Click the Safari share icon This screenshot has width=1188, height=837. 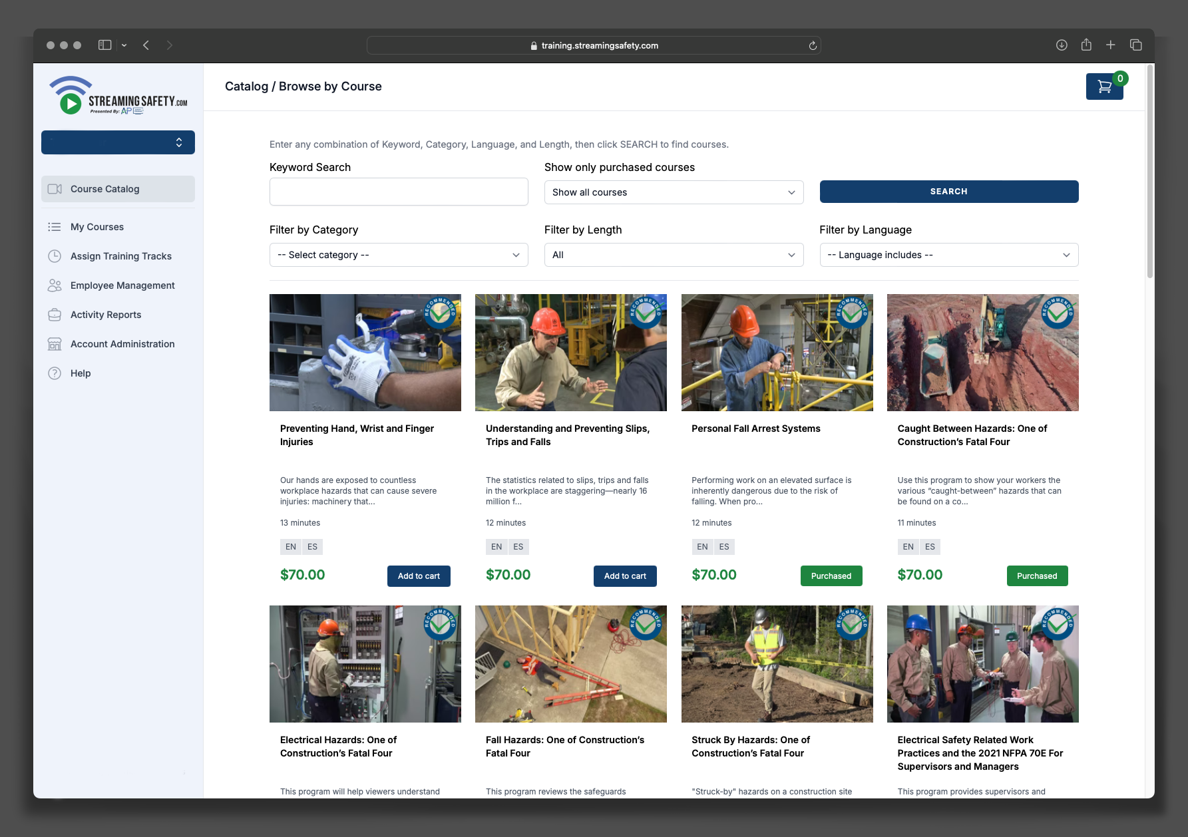point(1086,45)
